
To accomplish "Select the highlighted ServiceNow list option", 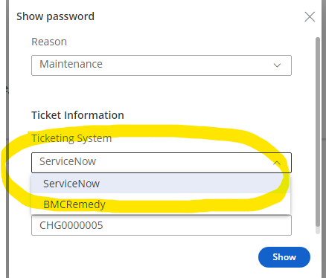I will pyautogui.click(x=161, y=184).
